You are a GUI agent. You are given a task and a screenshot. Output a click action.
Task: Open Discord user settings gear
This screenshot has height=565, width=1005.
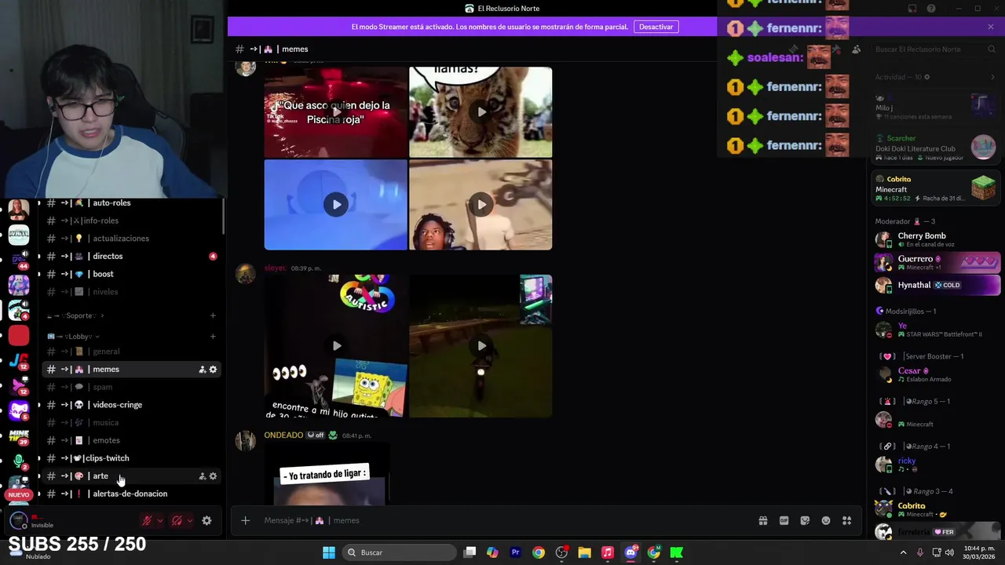[206, 520]
